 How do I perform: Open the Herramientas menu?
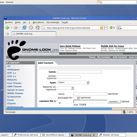pos(53,22)
